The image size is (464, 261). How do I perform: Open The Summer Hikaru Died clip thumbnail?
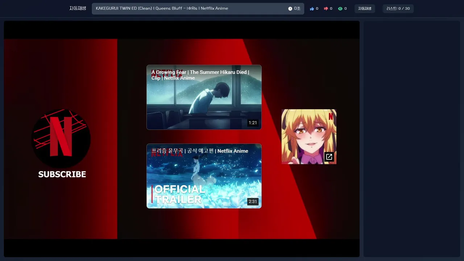pyautogui.click(x=204, y=97)
